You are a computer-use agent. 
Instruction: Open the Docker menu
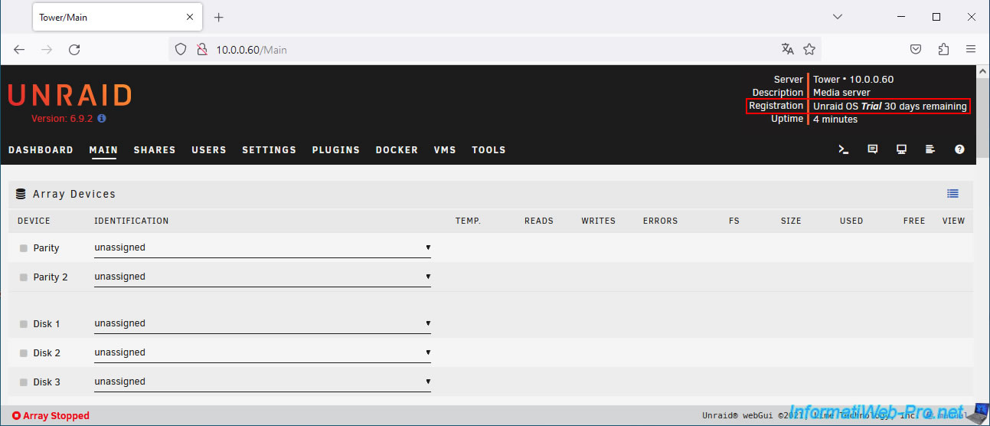397,150
